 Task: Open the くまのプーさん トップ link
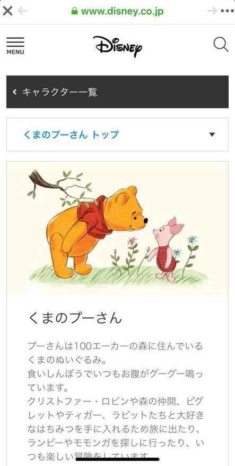coord(71,135)
